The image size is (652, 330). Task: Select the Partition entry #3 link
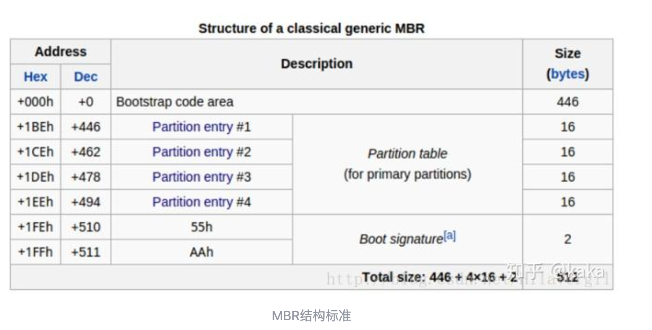tap(202, 177)
